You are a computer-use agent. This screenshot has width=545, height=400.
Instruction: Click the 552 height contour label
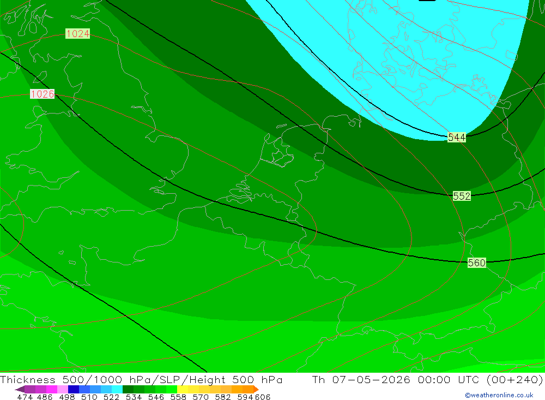[462, 196]
